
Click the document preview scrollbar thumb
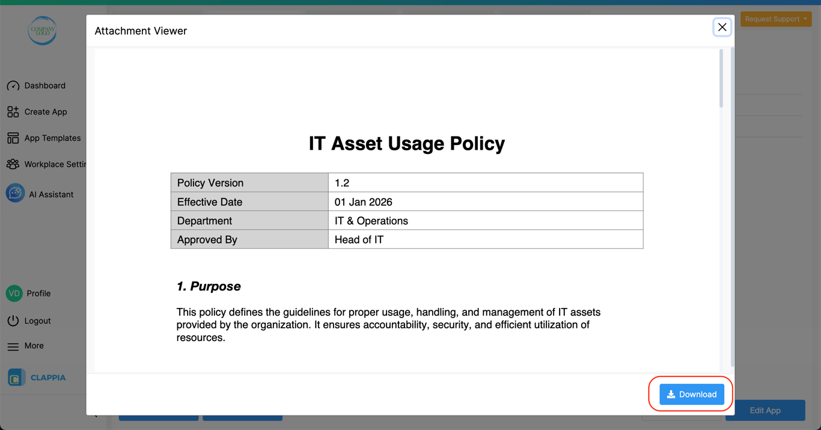click(x=721, y=78)
